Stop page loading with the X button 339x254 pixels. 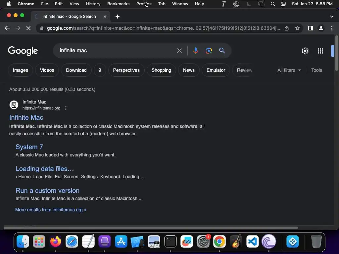[28, 28]
